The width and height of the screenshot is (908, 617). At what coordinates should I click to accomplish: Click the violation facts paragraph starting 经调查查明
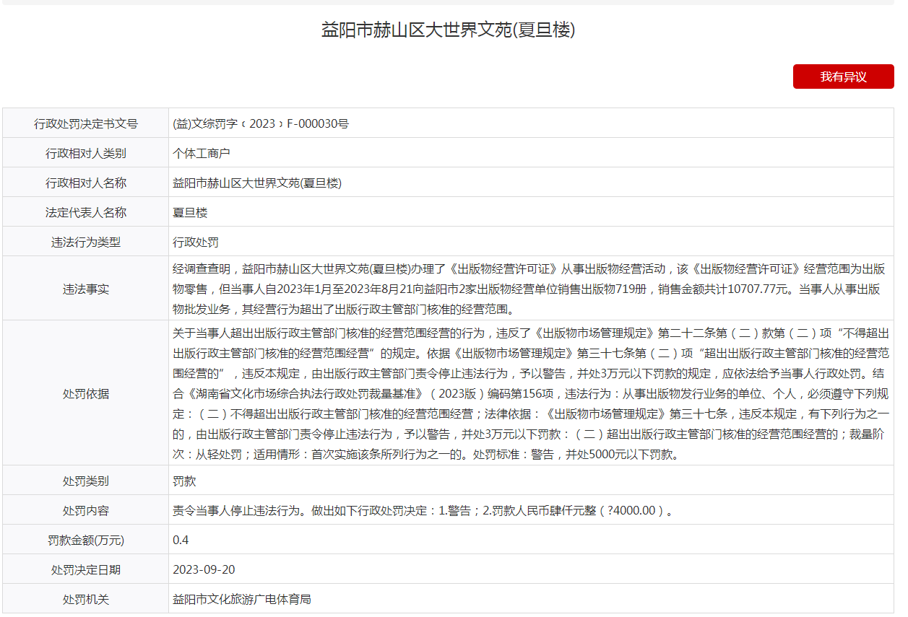point(529,289)
